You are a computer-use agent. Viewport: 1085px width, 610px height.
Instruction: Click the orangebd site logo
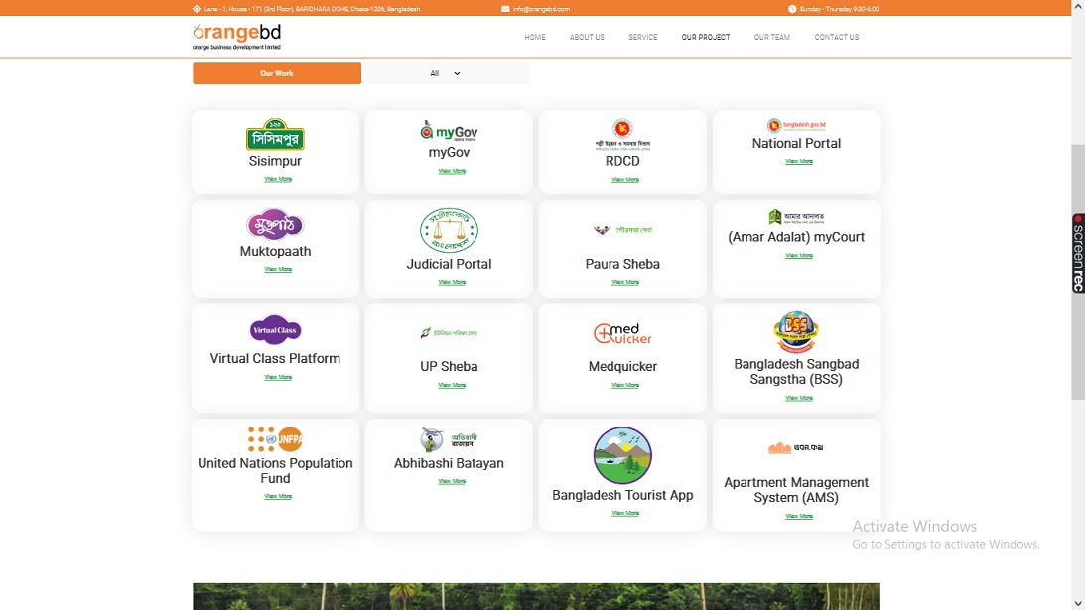point(237,37)
